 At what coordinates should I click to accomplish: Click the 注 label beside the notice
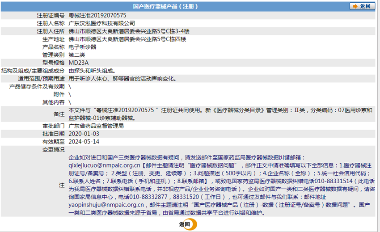pyautogui.click(x=62, y=185)
